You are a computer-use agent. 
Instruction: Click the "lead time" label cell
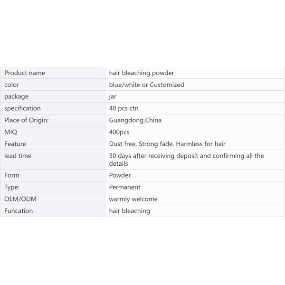point(18,156)
